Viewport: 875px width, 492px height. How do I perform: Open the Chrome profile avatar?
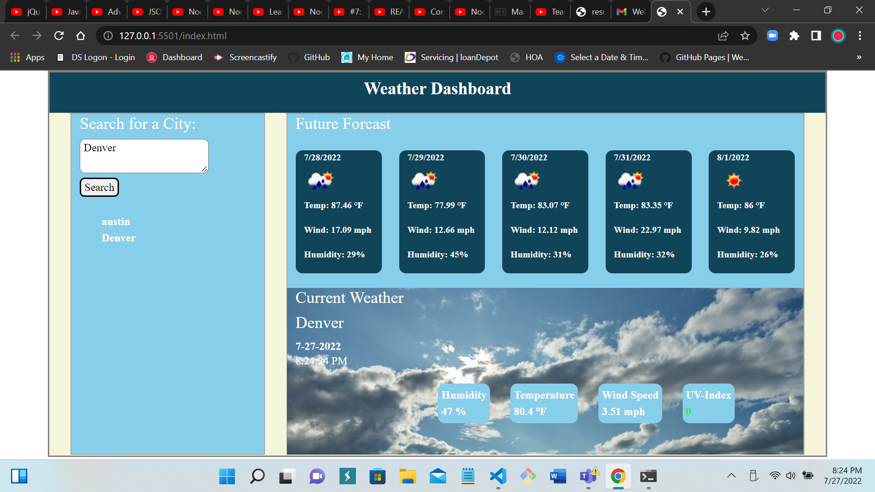click(839, 36)
